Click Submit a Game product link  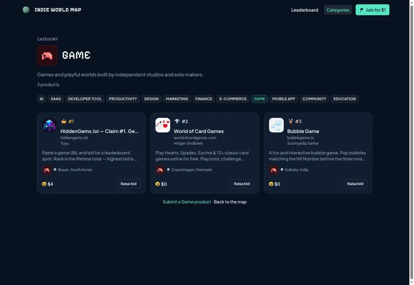pyautogui.click(x=187, y=202)
